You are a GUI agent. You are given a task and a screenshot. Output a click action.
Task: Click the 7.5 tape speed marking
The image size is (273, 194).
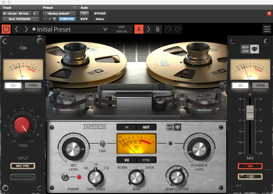click(106, 168)
